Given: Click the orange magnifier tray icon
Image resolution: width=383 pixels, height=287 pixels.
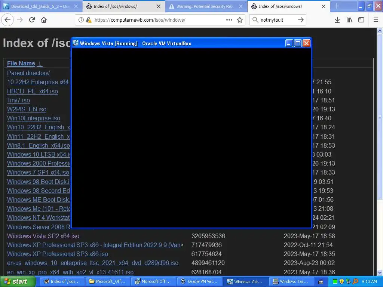Looking at the screenshot, I should (355, 281).
